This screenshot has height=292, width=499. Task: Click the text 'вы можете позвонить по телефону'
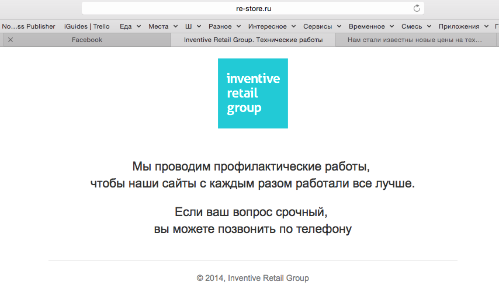[253, 229]
